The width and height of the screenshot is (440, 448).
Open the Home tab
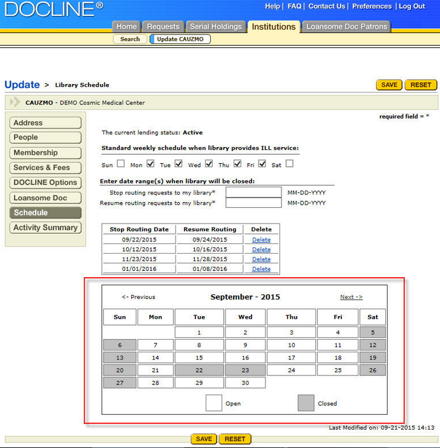pyautogui.click(x=127, y=27)
